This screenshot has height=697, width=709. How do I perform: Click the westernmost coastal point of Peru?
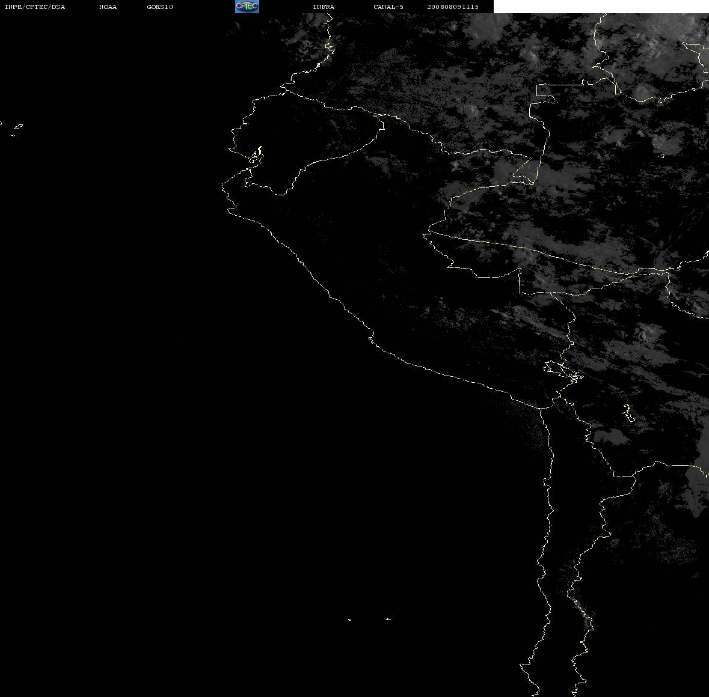[223, 187]
